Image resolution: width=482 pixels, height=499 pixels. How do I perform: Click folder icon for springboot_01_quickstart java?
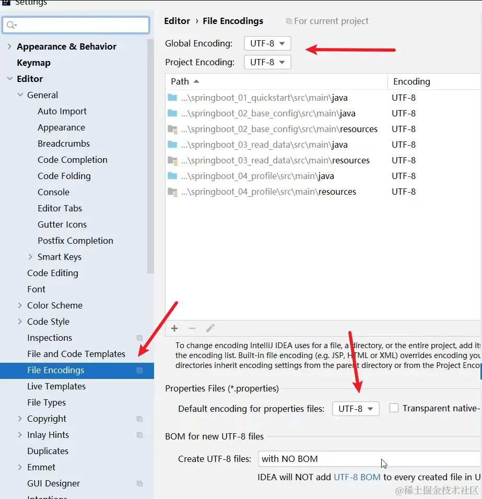172,98
